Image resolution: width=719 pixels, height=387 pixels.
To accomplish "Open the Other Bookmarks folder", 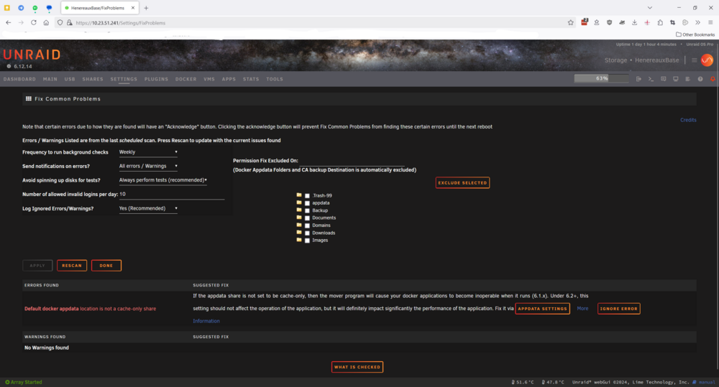I will 695,34.
